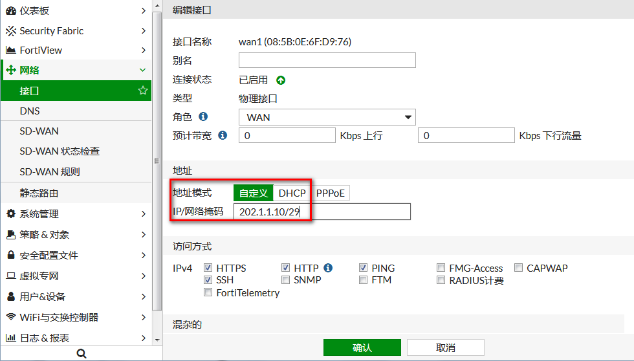This screenshot has height=361, width=634.
Task: Click the 安全配置文件 lock icon
Action: (11, 256)
